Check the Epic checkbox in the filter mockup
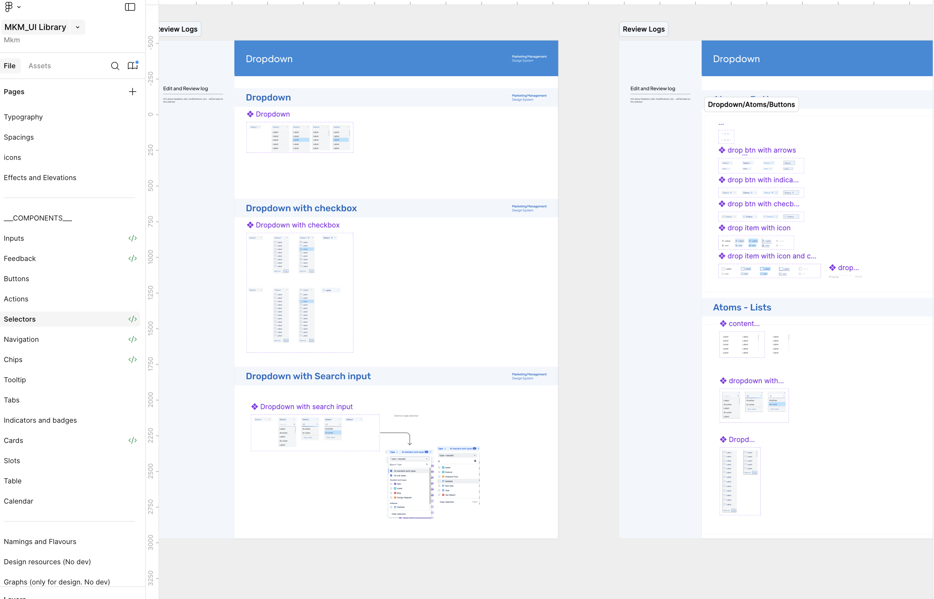This screenshot has width=934, height=599. click(x=391, y=483)
